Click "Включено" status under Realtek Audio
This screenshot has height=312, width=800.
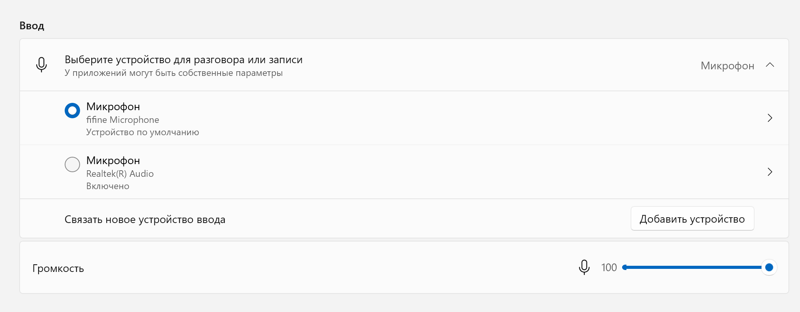click(x=108, y=186)
